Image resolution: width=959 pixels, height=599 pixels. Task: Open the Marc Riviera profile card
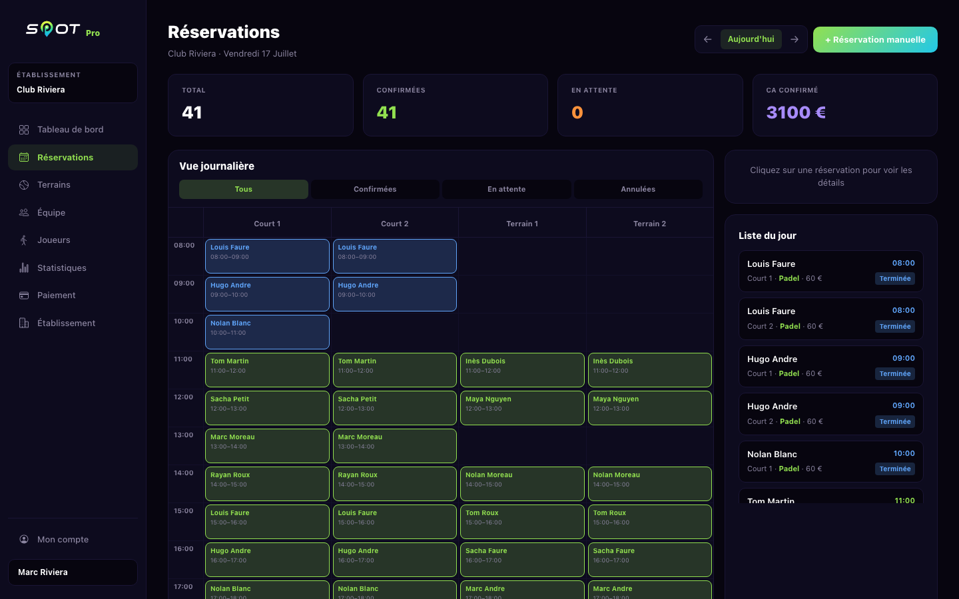click(73, 572)
